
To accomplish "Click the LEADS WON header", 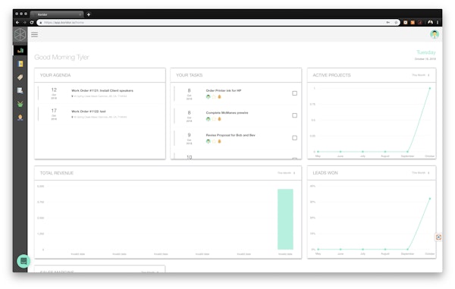I will (x=325, y=173).
